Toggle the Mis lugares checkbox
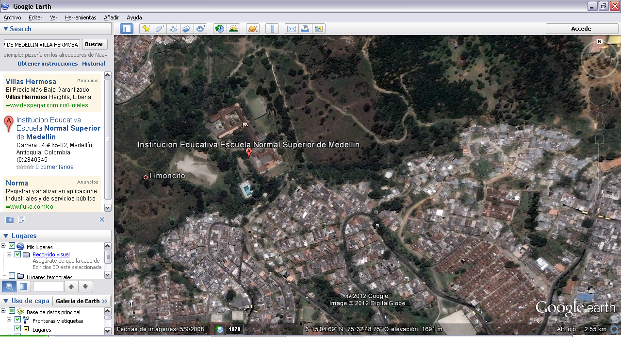The image size is (621, 337). [x=12, y=246]
